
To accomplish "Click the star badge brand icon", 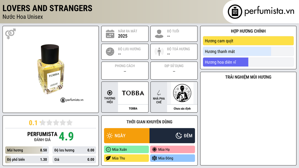I will [x=110, y=93].
